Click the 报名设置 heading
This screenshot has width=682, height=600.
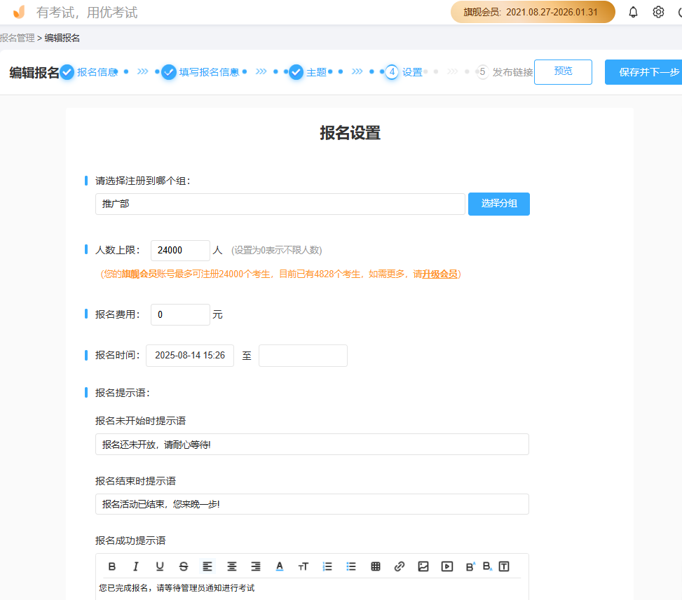point(350,133)
